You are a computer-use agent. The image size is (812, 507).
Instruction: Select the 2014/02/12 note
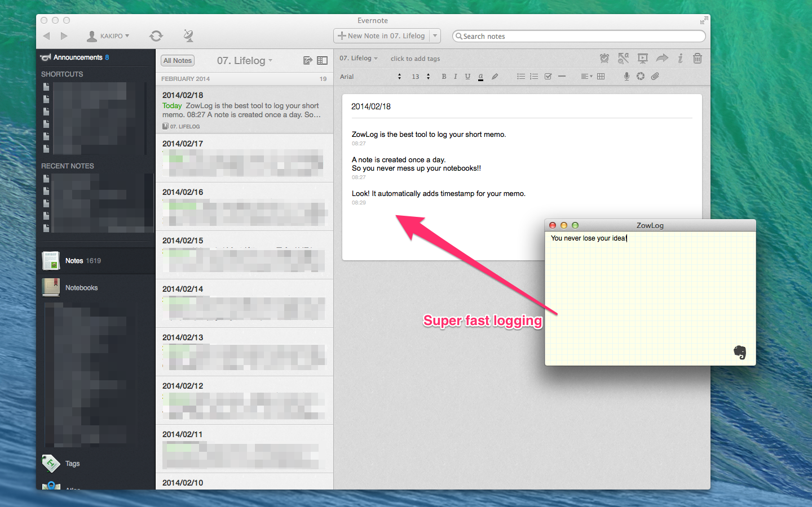coord(245,401)
